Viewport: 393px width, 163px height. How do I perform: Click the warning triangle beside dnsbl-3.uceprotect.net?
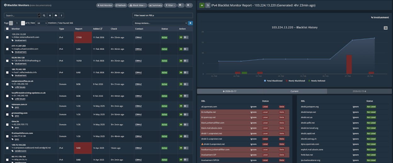[202, 144]
